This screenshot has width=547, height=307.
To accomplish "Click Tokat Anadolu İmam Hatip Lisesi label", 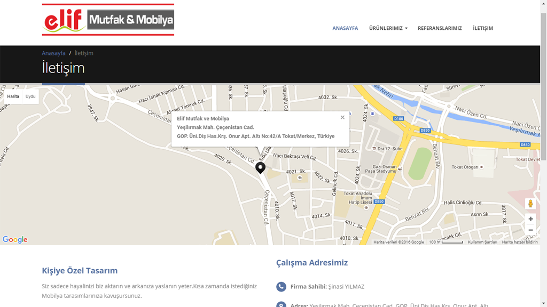I will (358, 198).
